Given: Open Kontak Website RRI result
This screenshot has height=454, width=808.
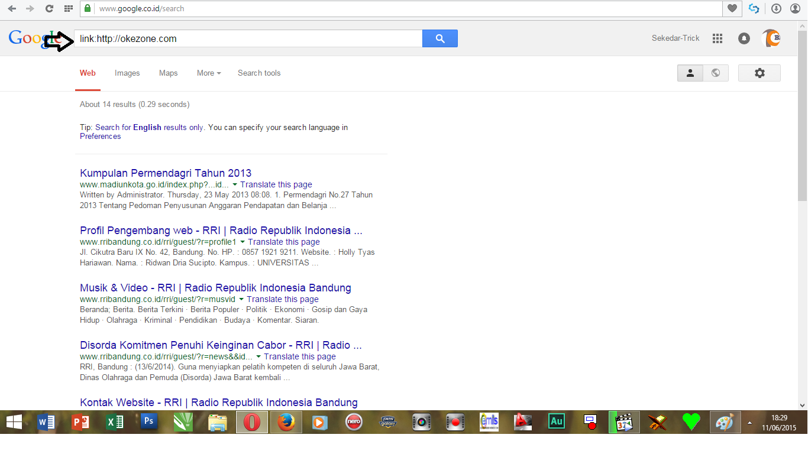Looking at the screenshot, I should point(219,403).
